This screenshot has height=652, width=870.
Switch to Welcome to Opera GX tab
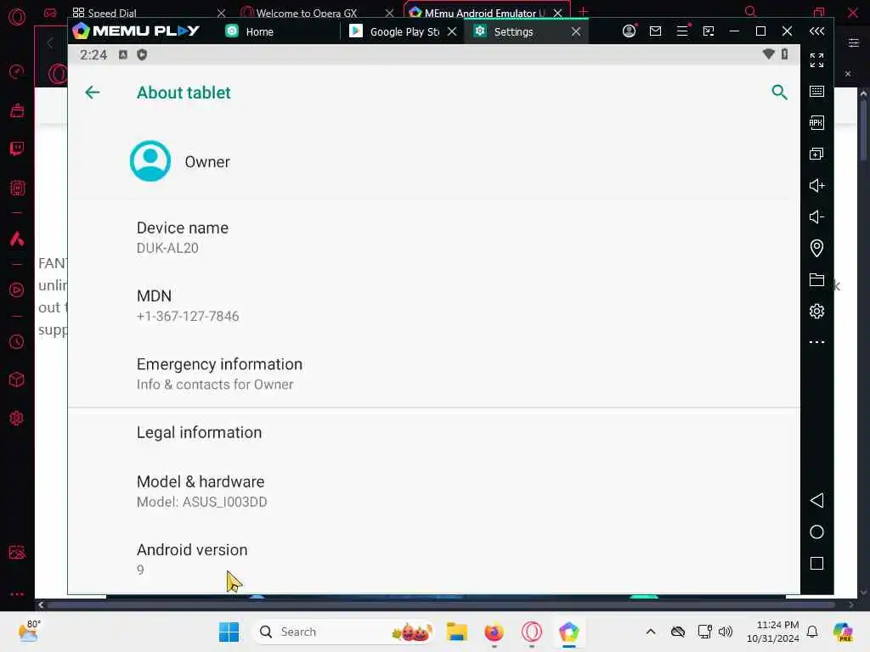pos(306,13)
